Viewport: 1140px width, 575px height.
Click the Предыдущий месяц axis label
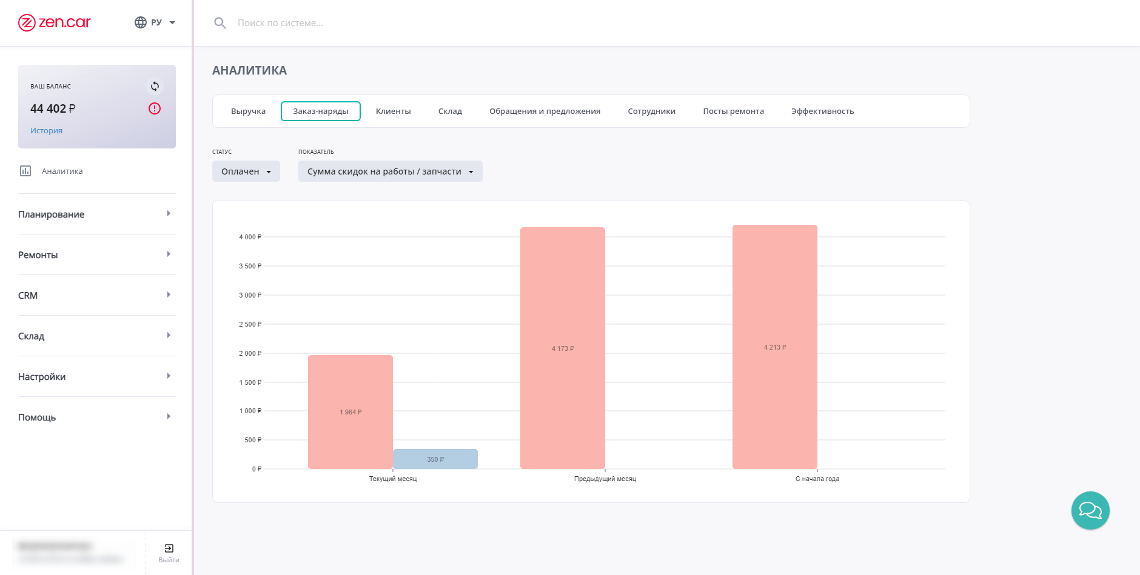pyautogui.click(x=605, y=479)
